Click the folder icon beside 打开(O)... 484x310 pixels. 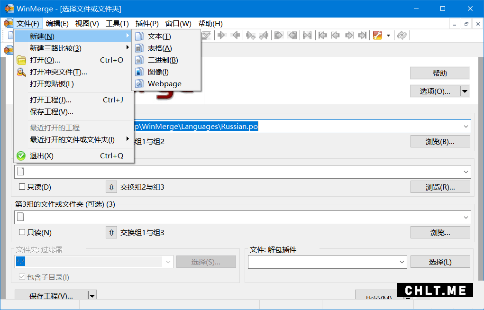(x=21, y=60)
